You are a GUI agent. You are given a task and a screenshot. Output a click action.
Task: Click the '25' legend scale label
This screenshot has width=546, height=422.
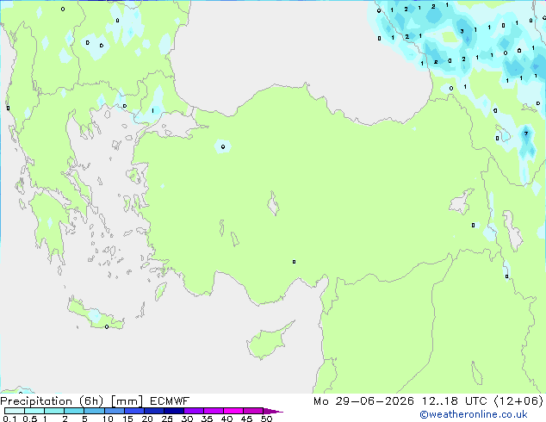click(x=167, y=419)
